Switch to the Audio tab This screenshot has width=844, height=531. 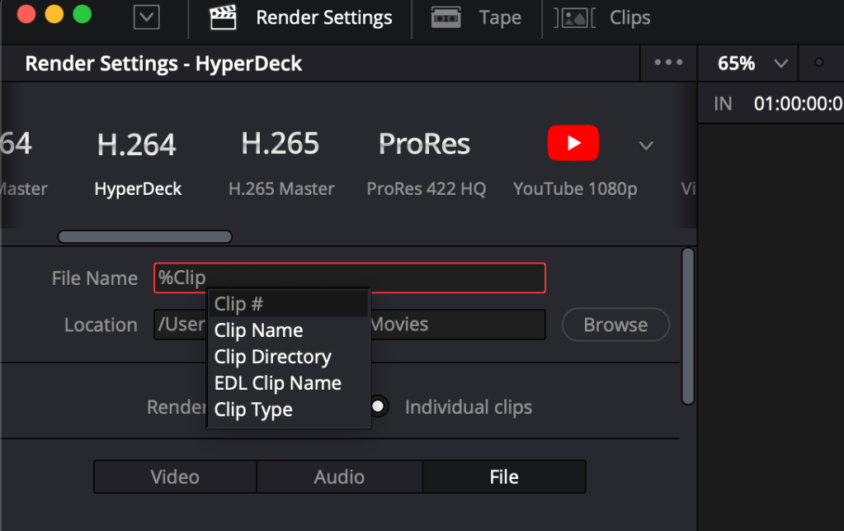click(x=340, y=476)
